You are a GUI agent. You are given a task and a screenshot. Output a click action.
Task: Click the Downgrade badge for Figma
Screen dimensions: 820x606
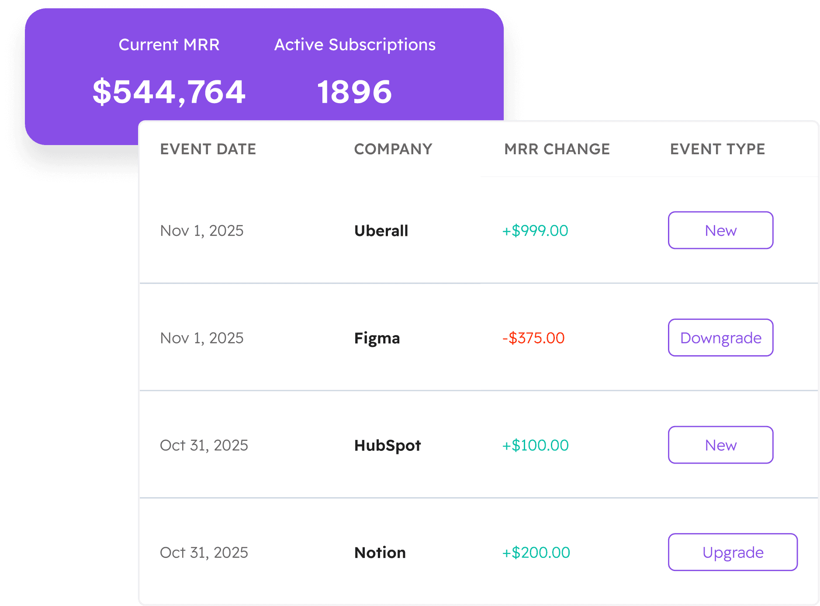[x=720, y=337]
